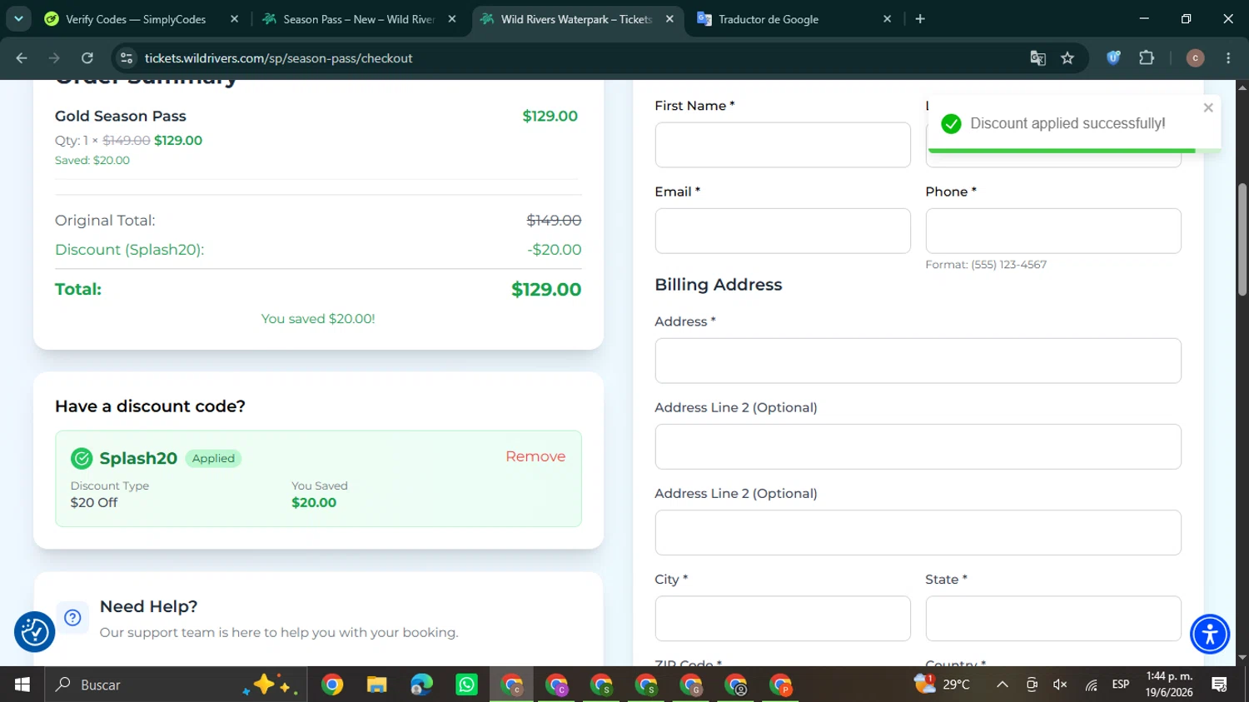Dismiss the discount applied notification
1249x702 pixels.
(1208, 107)
